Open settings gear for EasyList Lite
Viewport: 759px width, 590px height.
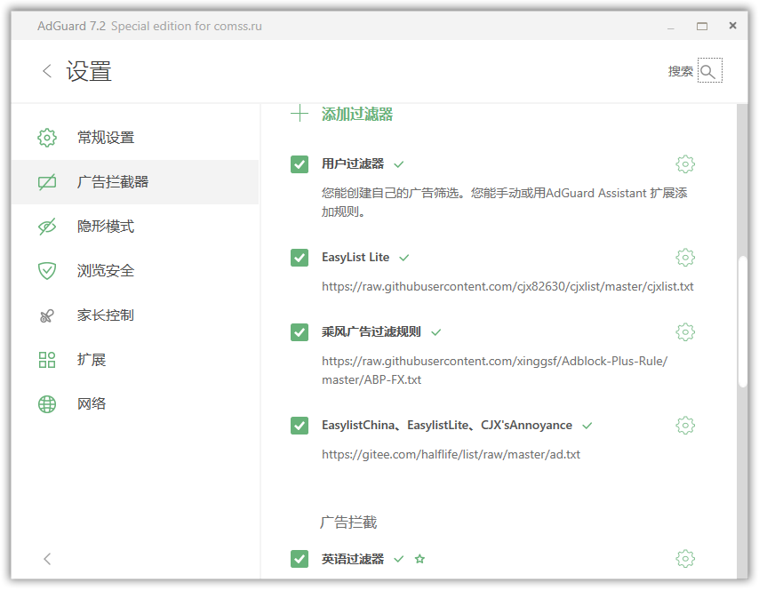coord(685,258)
